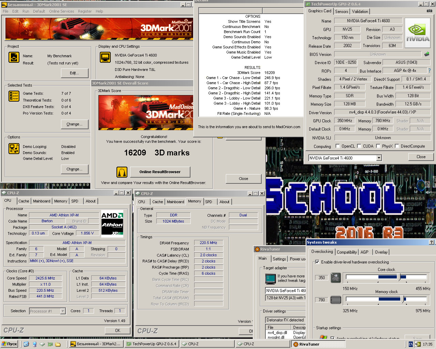Open the SPD tab in the CPU-Z memory window
Image resolution: width=436 pixels, height=349 pixels.
(x=208, y=202)
